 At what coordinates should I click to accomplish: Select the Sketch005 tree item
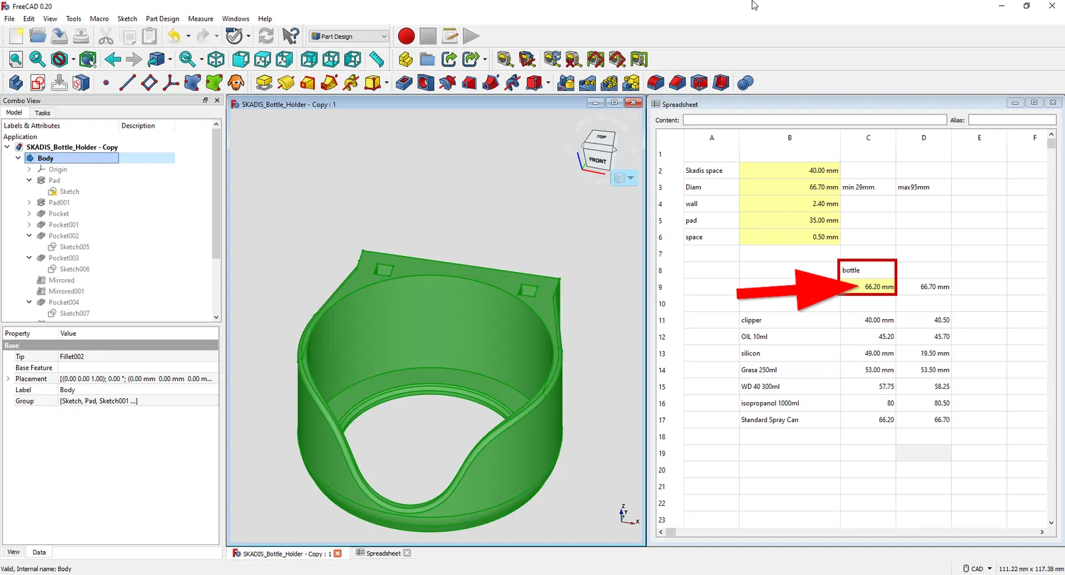75,247
